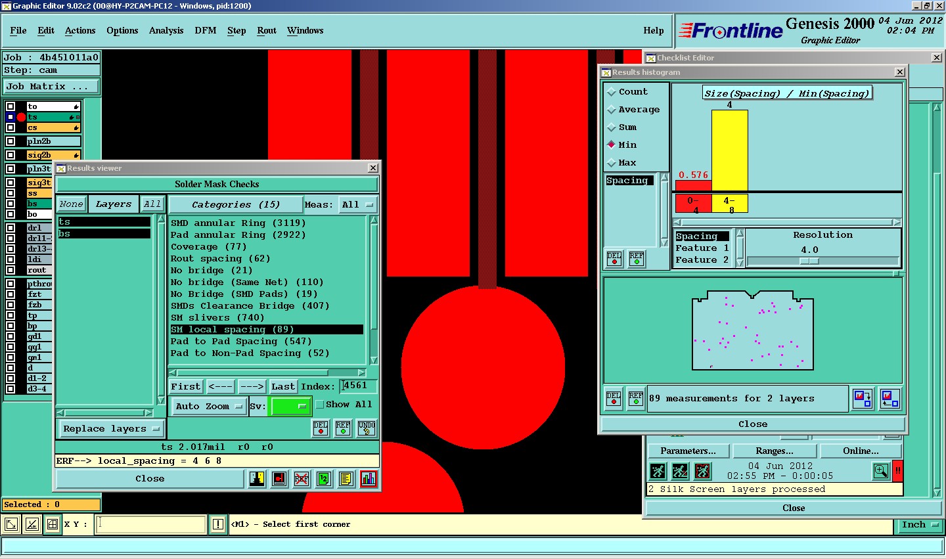Image resolution: width=946 pixels, height=559 pixels.
Task: Click the Index input field
Action: point(358,386)
